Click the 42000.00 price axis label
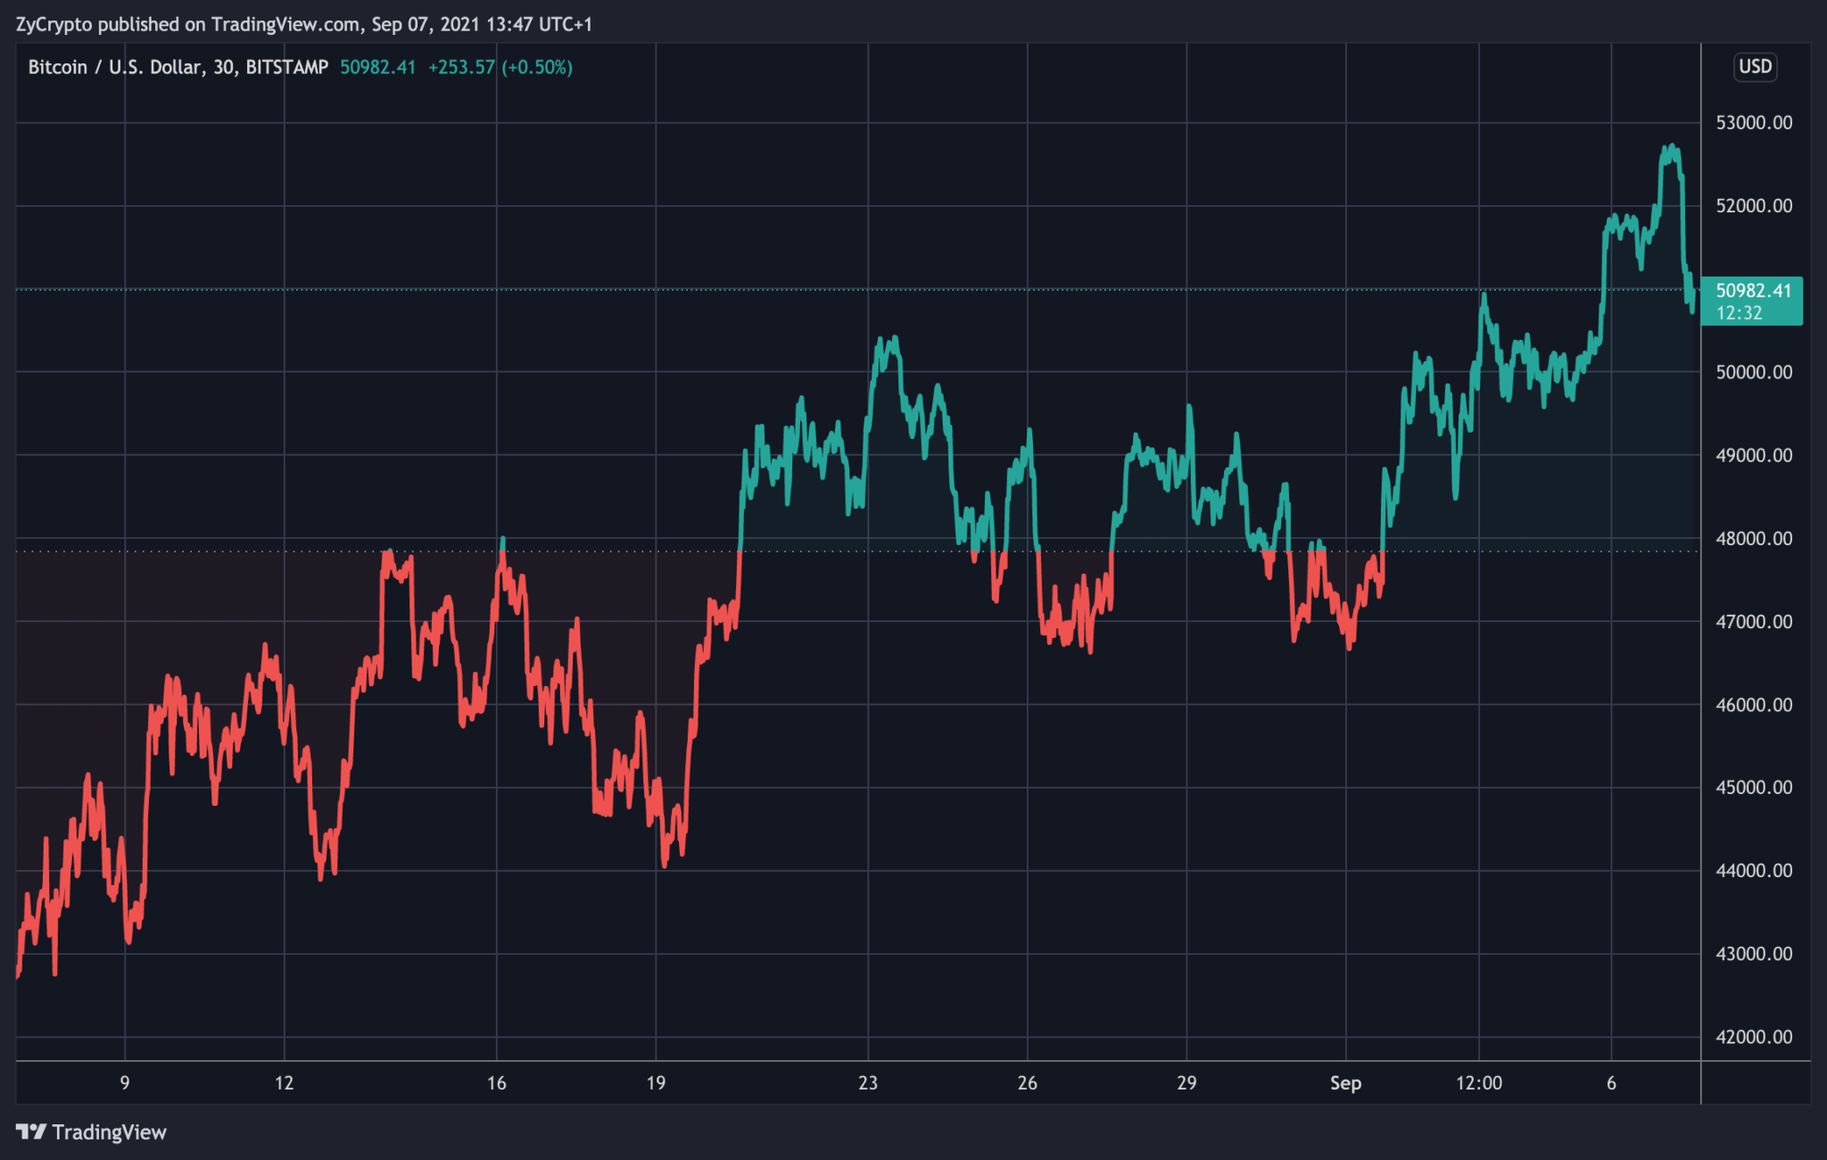Image resolution: width=1827 pixels, height=1160 pixels. [x=1753, y=1037]
